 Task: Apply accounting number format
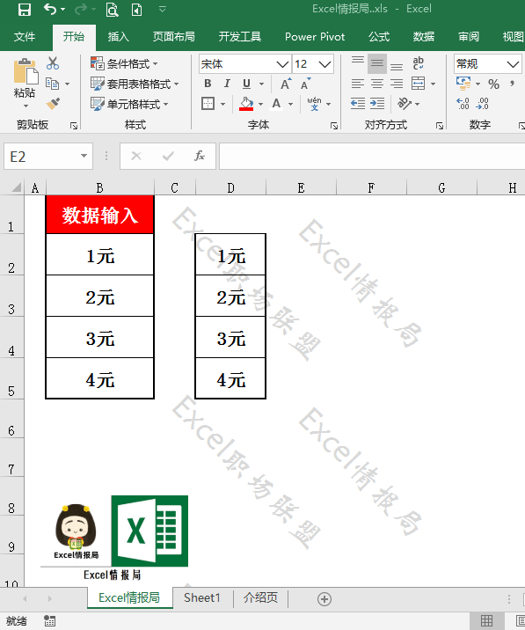click(x=463, y=84)
